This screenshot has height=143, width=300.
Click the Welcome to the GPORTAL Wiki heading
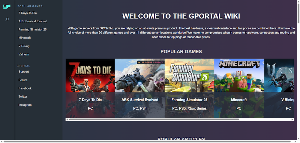(181, 16)
